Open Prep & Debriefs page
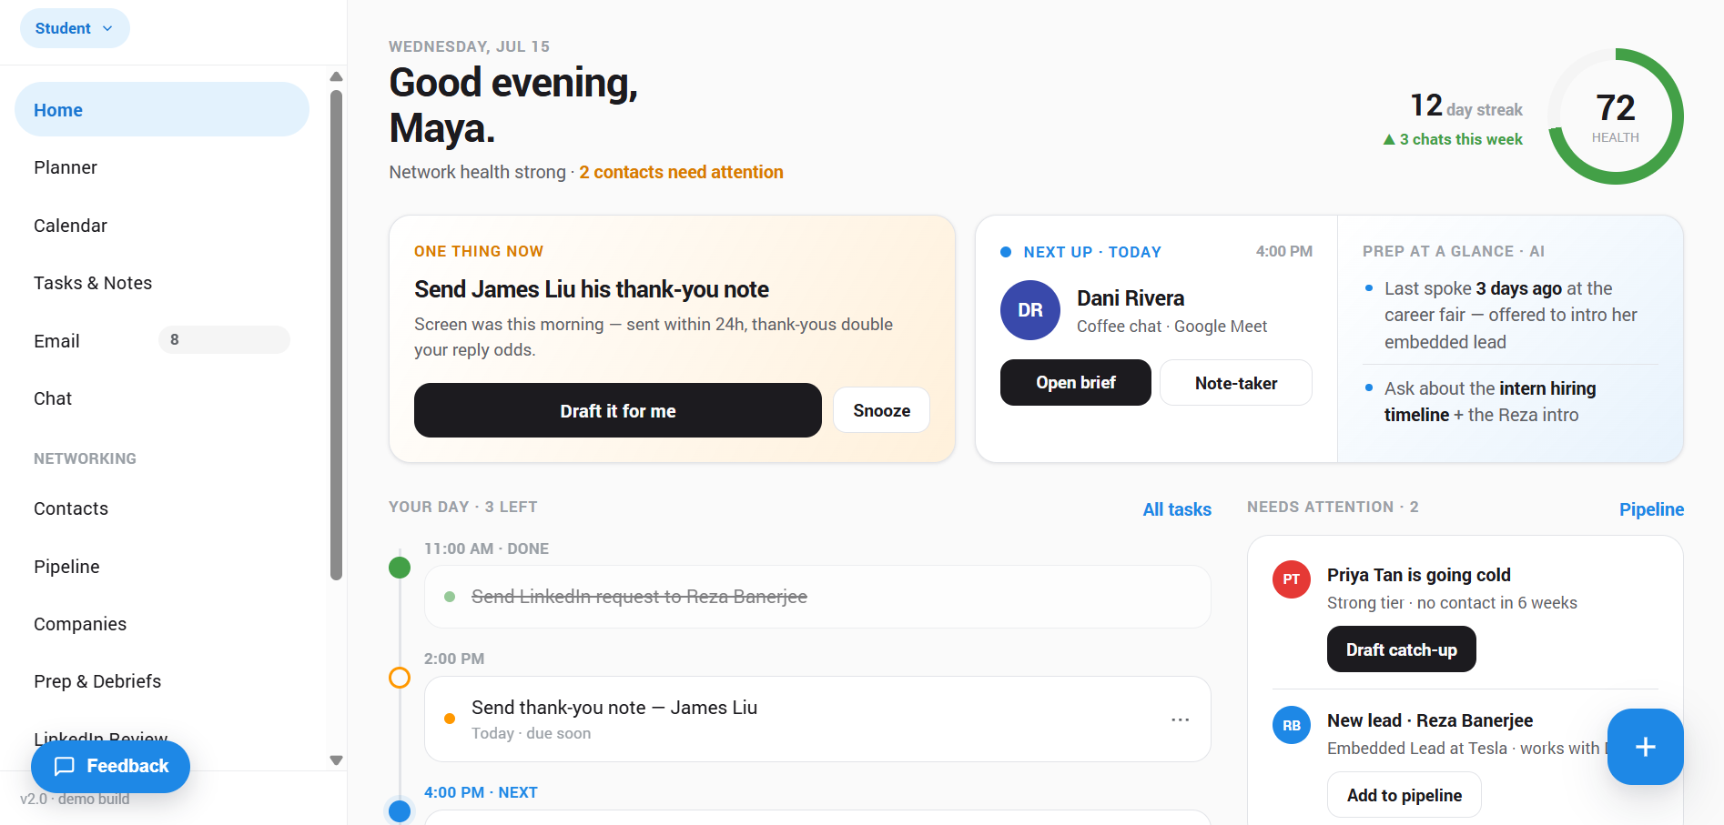This screenshot has height=825, width=1724. coord(162,681)
